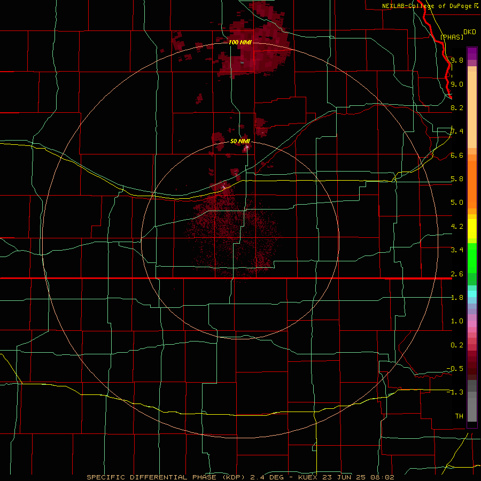Select the cyan segment of the color scale
Screen dimensions: 481x481
click(x=472, y=294)
